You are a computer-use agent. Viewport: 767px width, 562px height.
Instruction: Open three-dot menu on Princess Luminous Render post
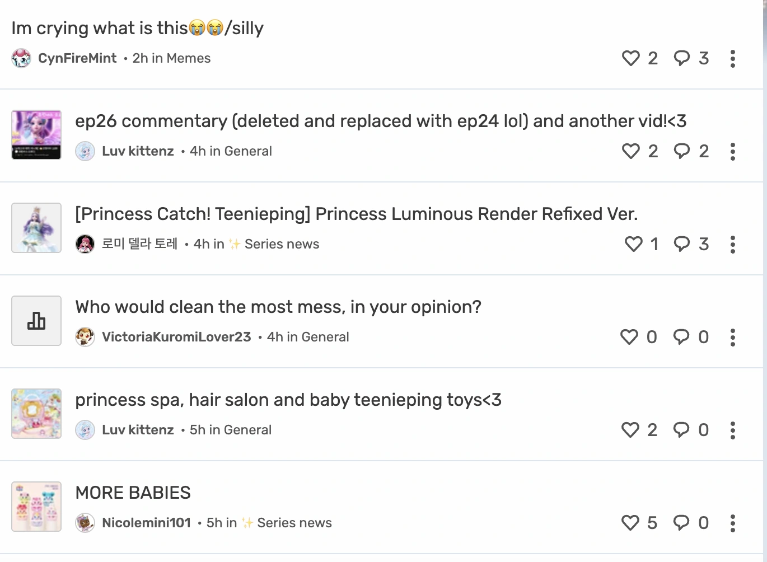click(x=732, y=244)
